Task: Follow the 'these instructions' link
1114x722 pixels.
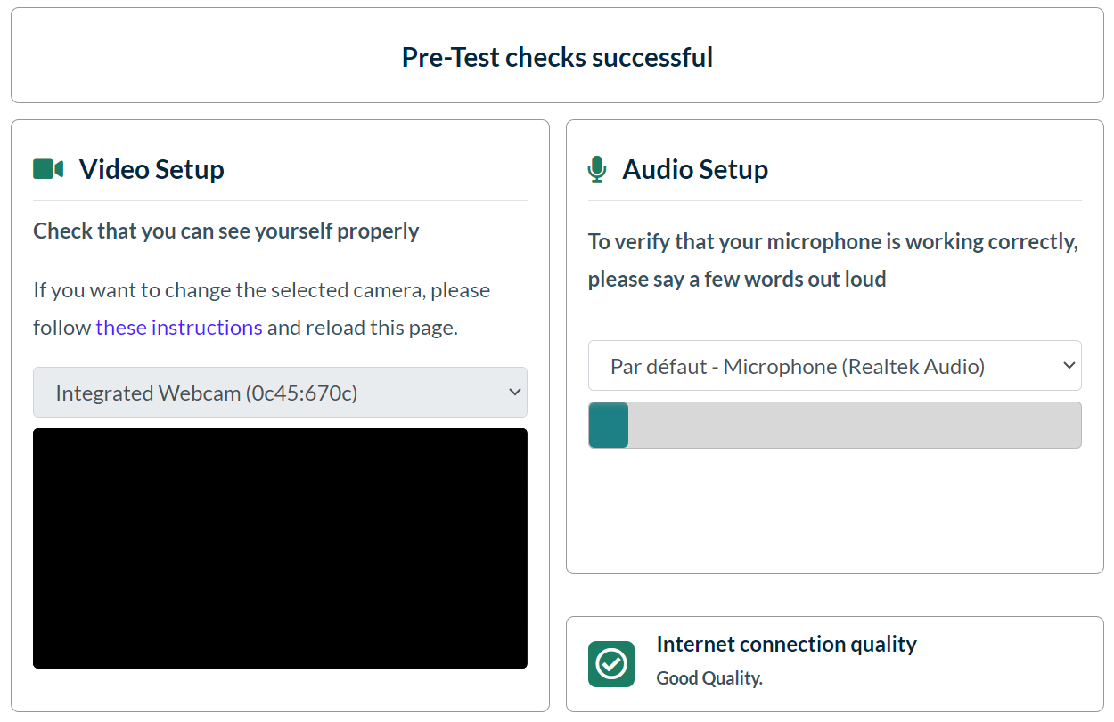Action: [178, 327]
